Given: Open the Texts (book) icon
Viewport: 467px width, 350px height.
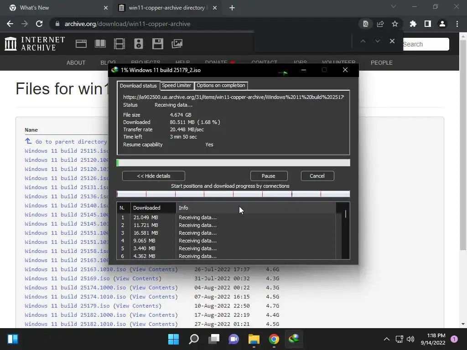Looking at the screenshot, I should 100,44.
